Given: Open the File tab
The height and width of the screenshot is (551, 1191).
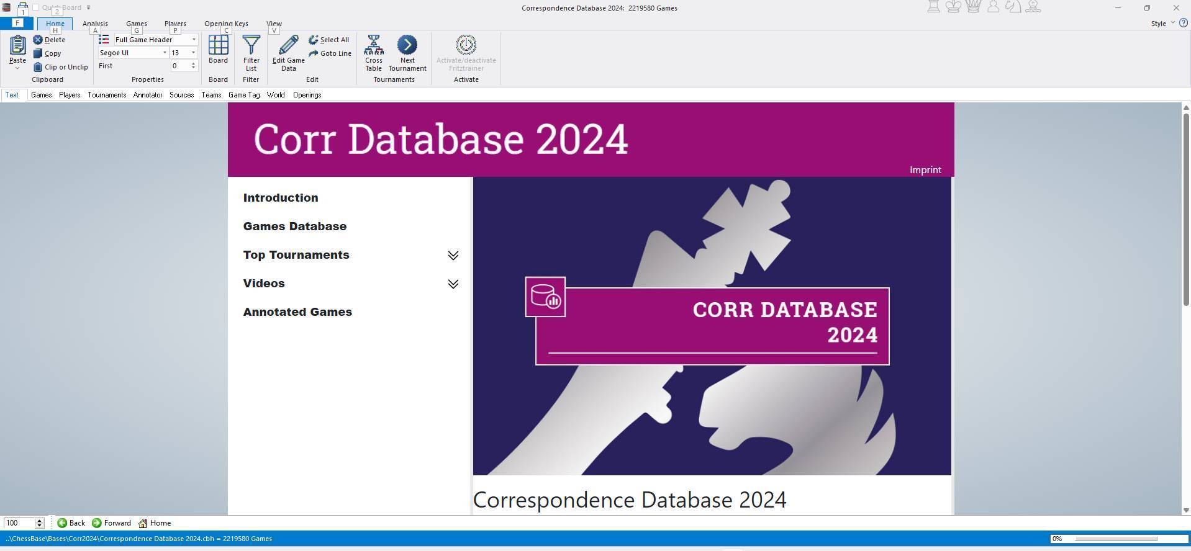Looking at the screenshot, I should 17,23.
